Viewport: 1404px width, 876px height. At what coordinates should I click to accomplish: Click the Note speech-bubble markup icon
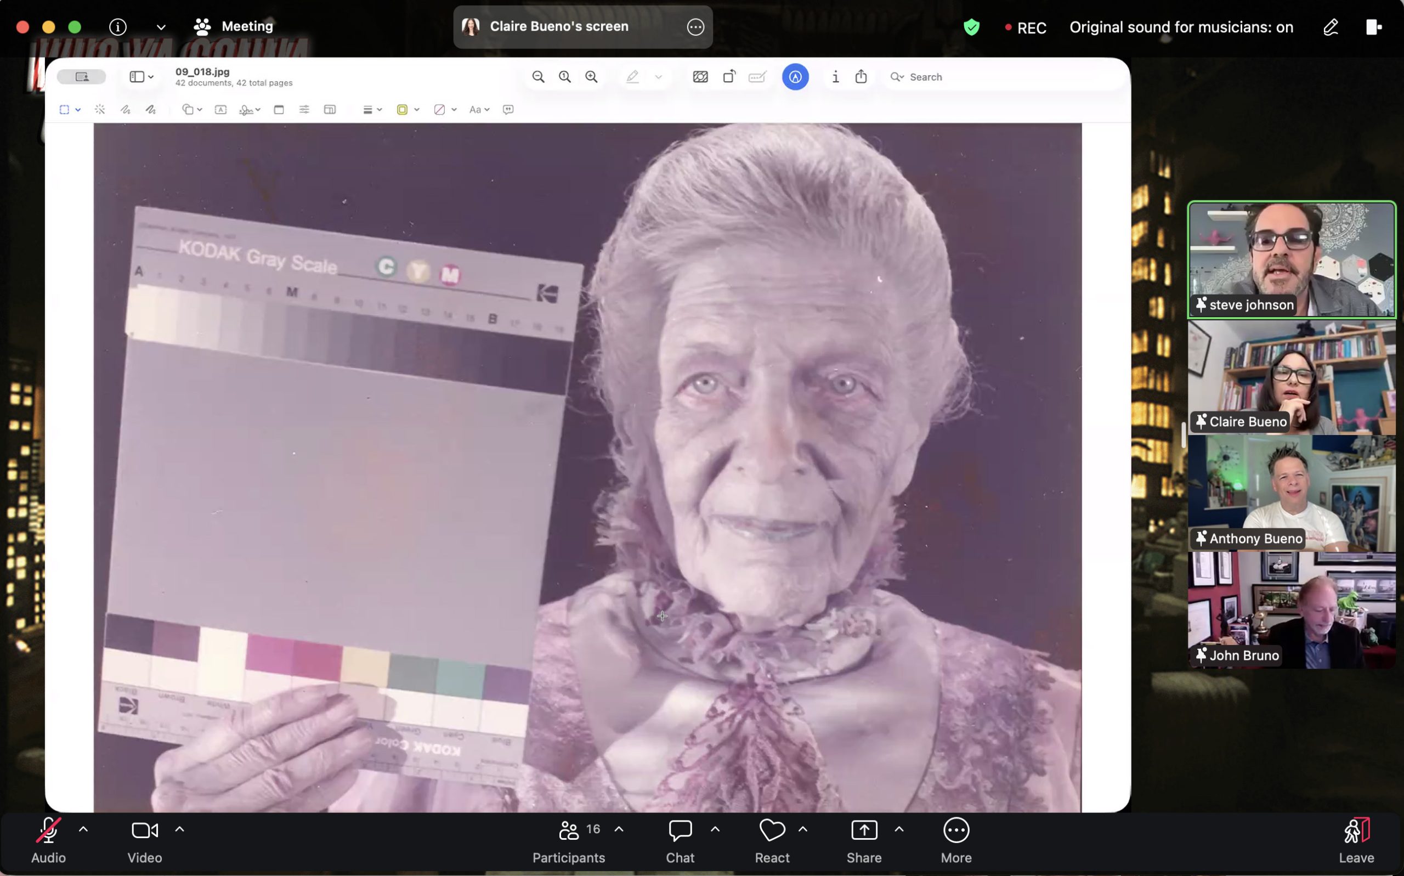pyautogui.click(x=508, y=110)
